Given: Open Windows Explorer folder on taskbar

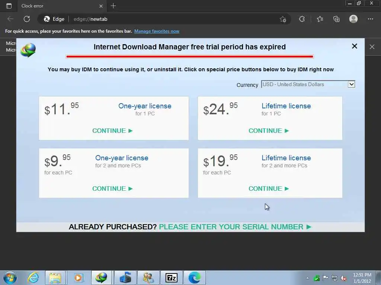Looking at the screenshot, I should 55,278.
